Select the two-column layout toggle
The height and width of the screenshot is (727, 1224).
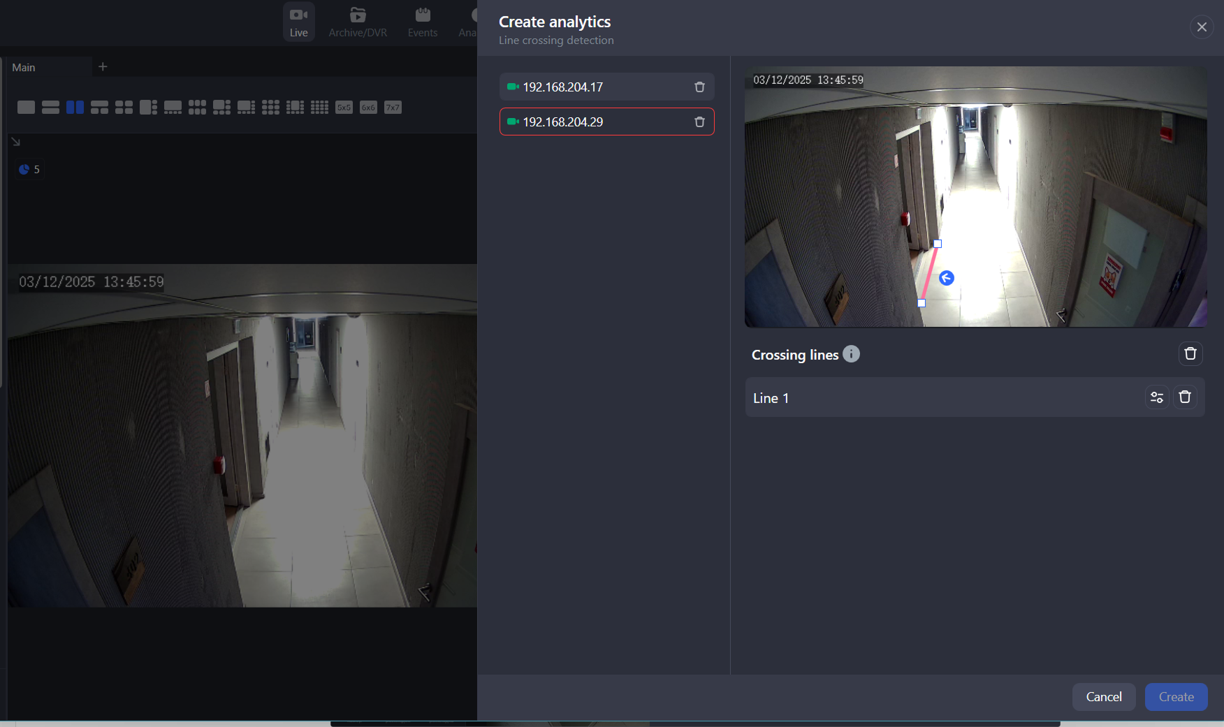[75, 107]
